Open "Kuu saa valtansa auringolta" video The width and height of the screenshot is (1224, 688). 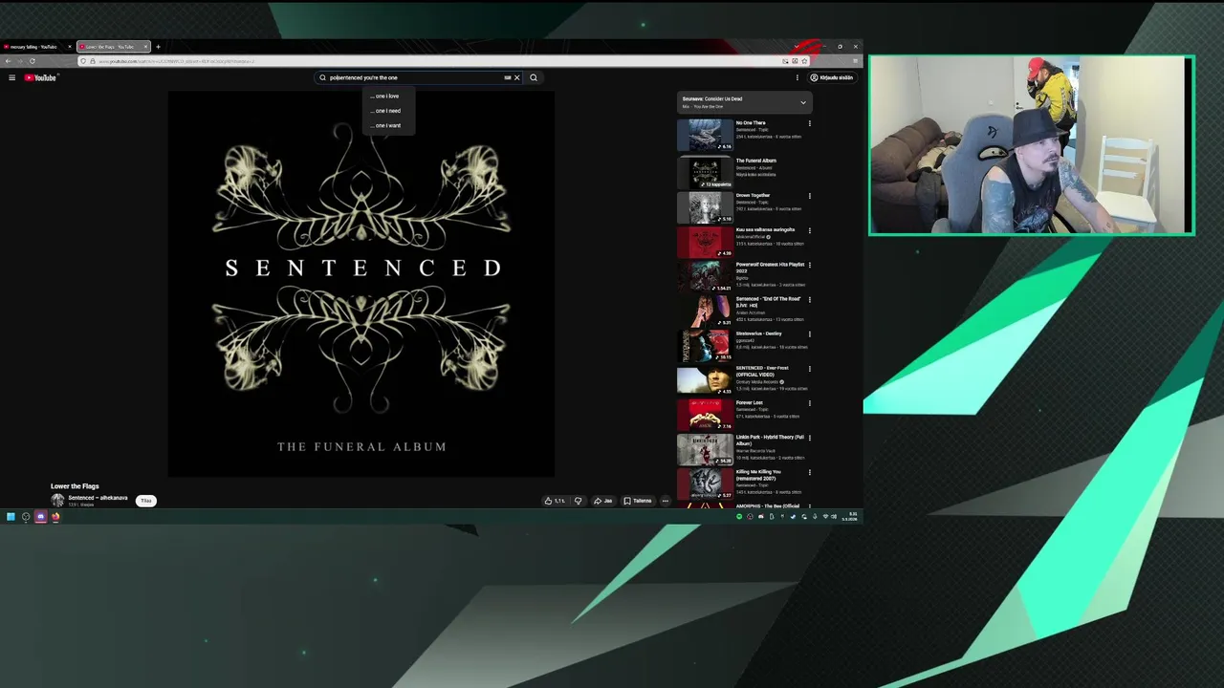[x=705, y=242]
